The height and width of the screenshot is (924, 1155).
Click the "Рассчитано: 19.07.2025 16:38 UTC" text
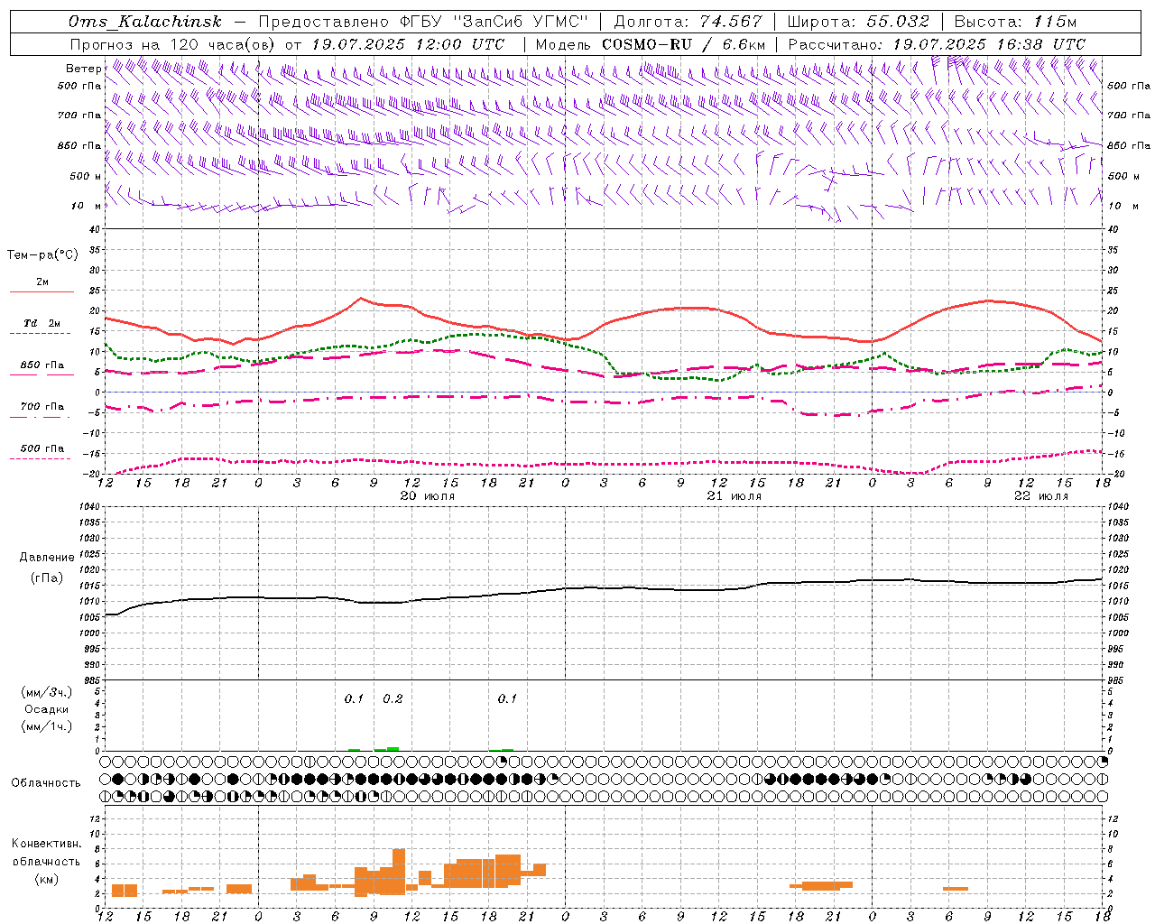pos(938,44)
